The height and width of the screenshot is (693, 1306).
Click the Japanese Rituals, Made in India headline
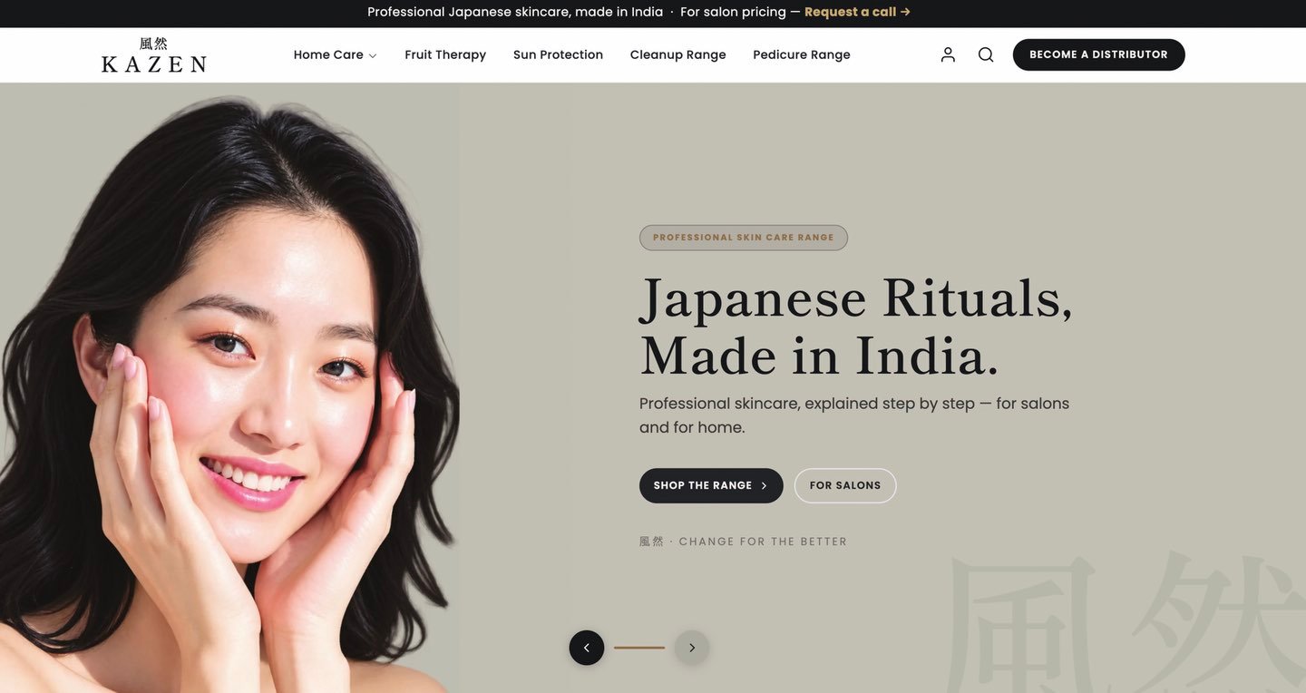tap(856, 327)
